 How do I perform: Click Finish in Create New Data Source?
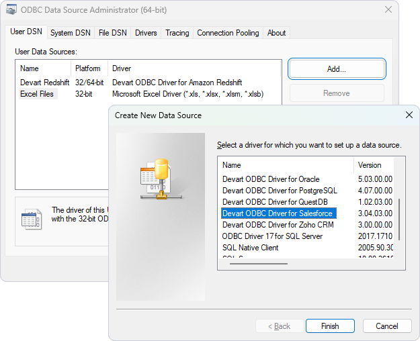tap(330, 326)
